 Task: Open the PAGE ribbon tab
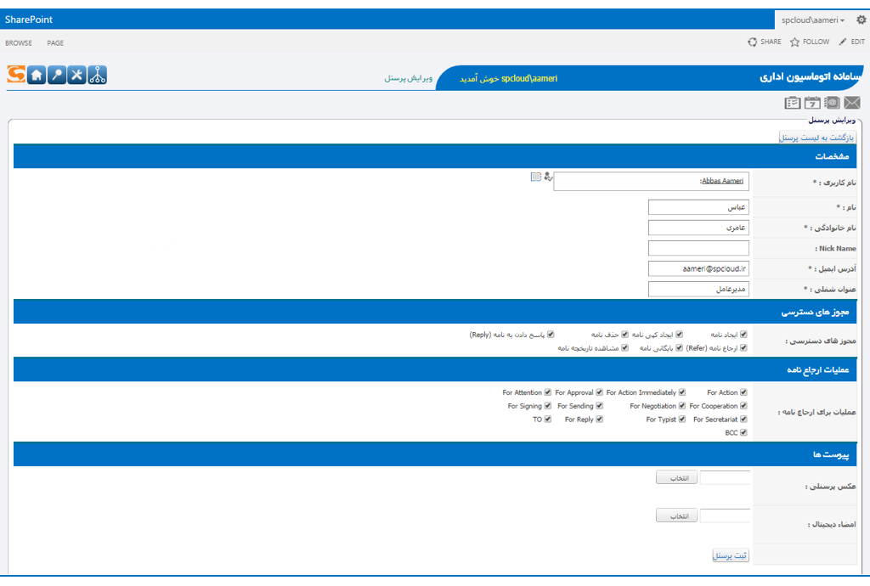(x=55, y=42)
